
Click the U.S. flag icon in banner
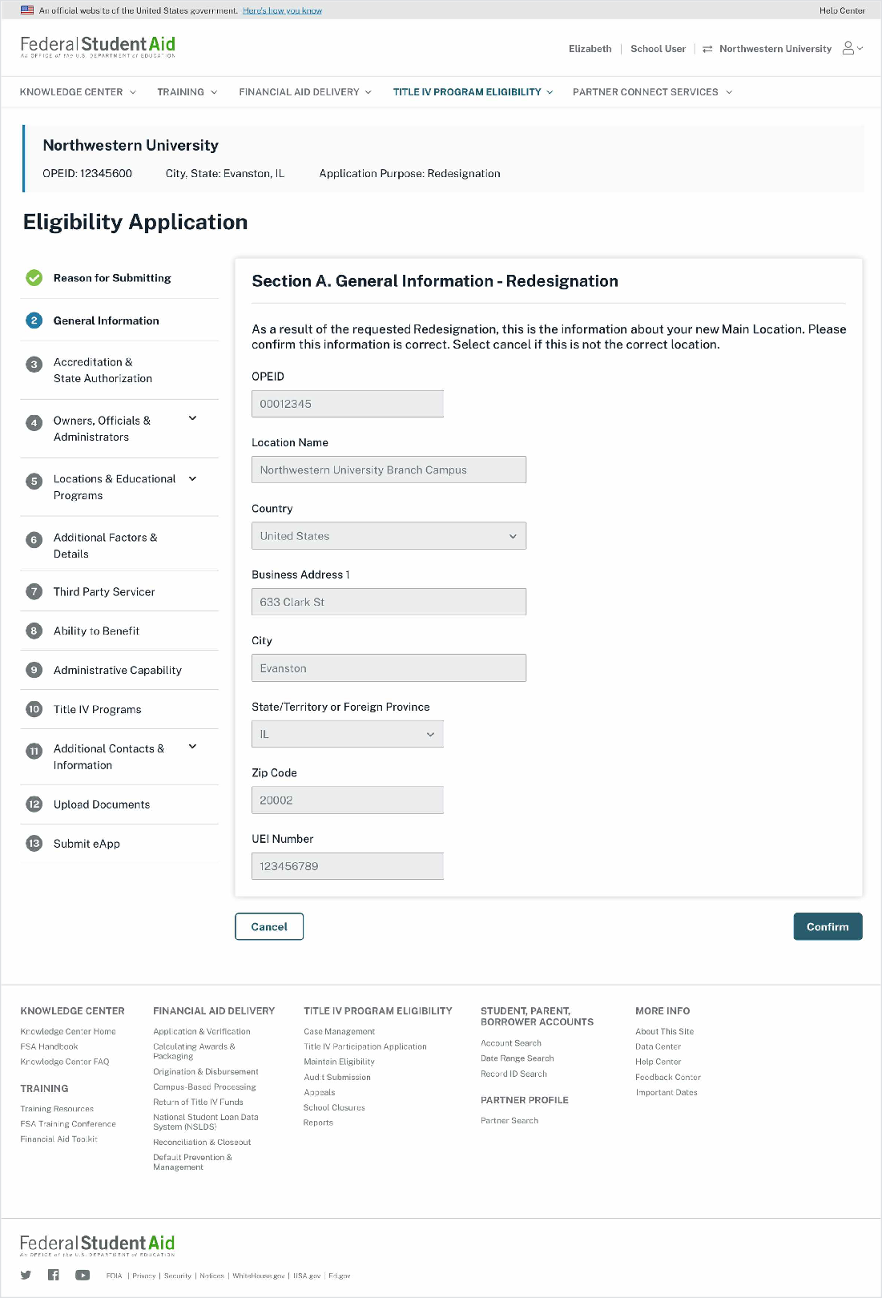[x=27, y=10]
